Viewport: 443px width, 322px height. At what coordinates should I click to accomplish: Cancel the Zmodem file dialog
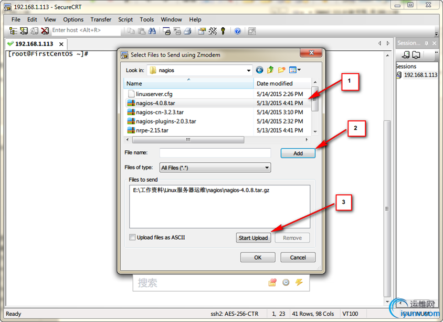298,257
